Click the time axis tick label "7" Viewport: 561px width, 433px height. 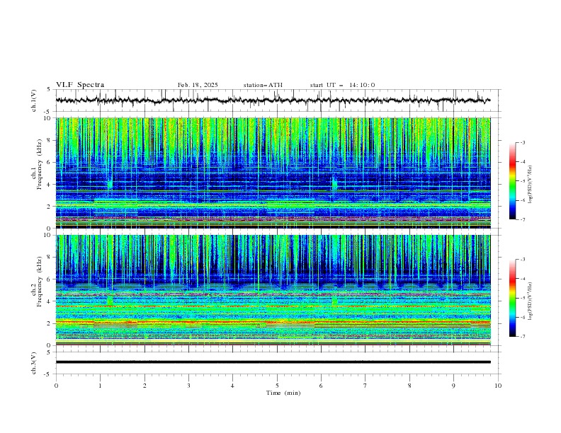365,386
